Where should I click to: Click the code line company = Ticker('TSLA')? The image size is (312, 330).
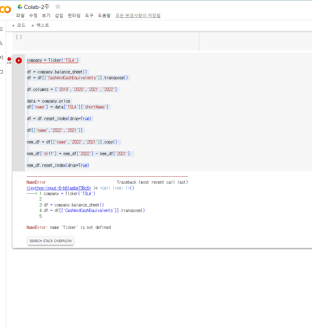tap(53, 61)
